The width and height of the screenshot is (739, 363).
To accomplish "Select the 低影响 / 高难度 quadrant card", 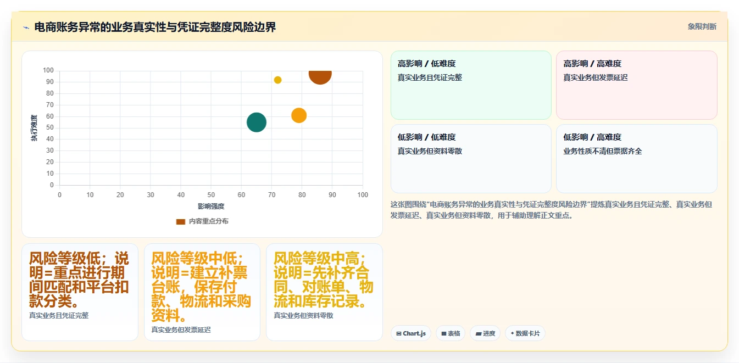I will [636, 159].
